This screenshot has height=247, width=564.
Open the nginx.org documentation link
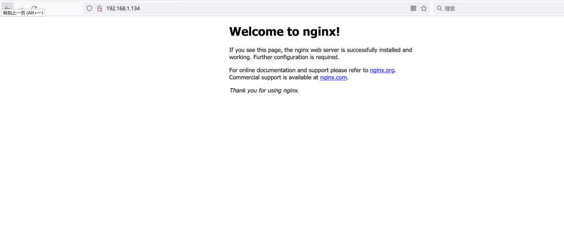(x=382, y=70)
